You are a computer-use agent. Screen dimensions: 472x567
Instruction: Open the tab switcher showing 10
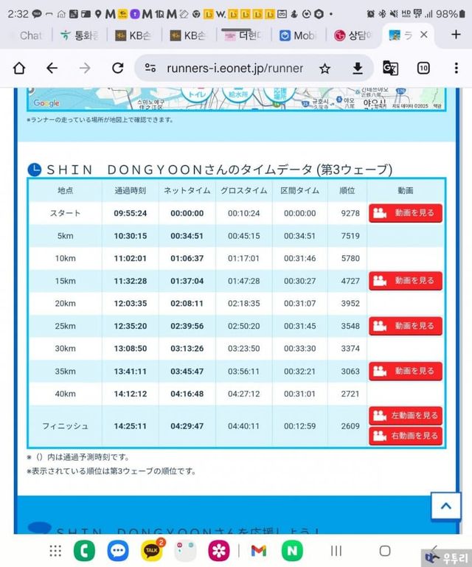click(423, 68)
